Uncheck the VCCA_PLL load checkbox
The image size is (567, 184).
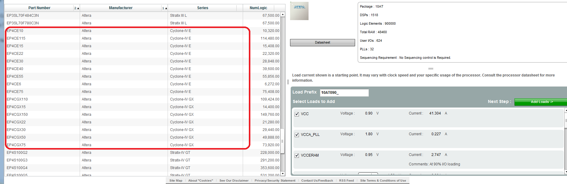(297, 135)
